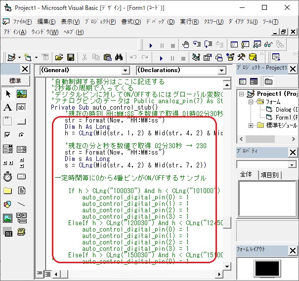
Task: Click the Project panel scroll-right arrow
Action: [x=294, y=139]
